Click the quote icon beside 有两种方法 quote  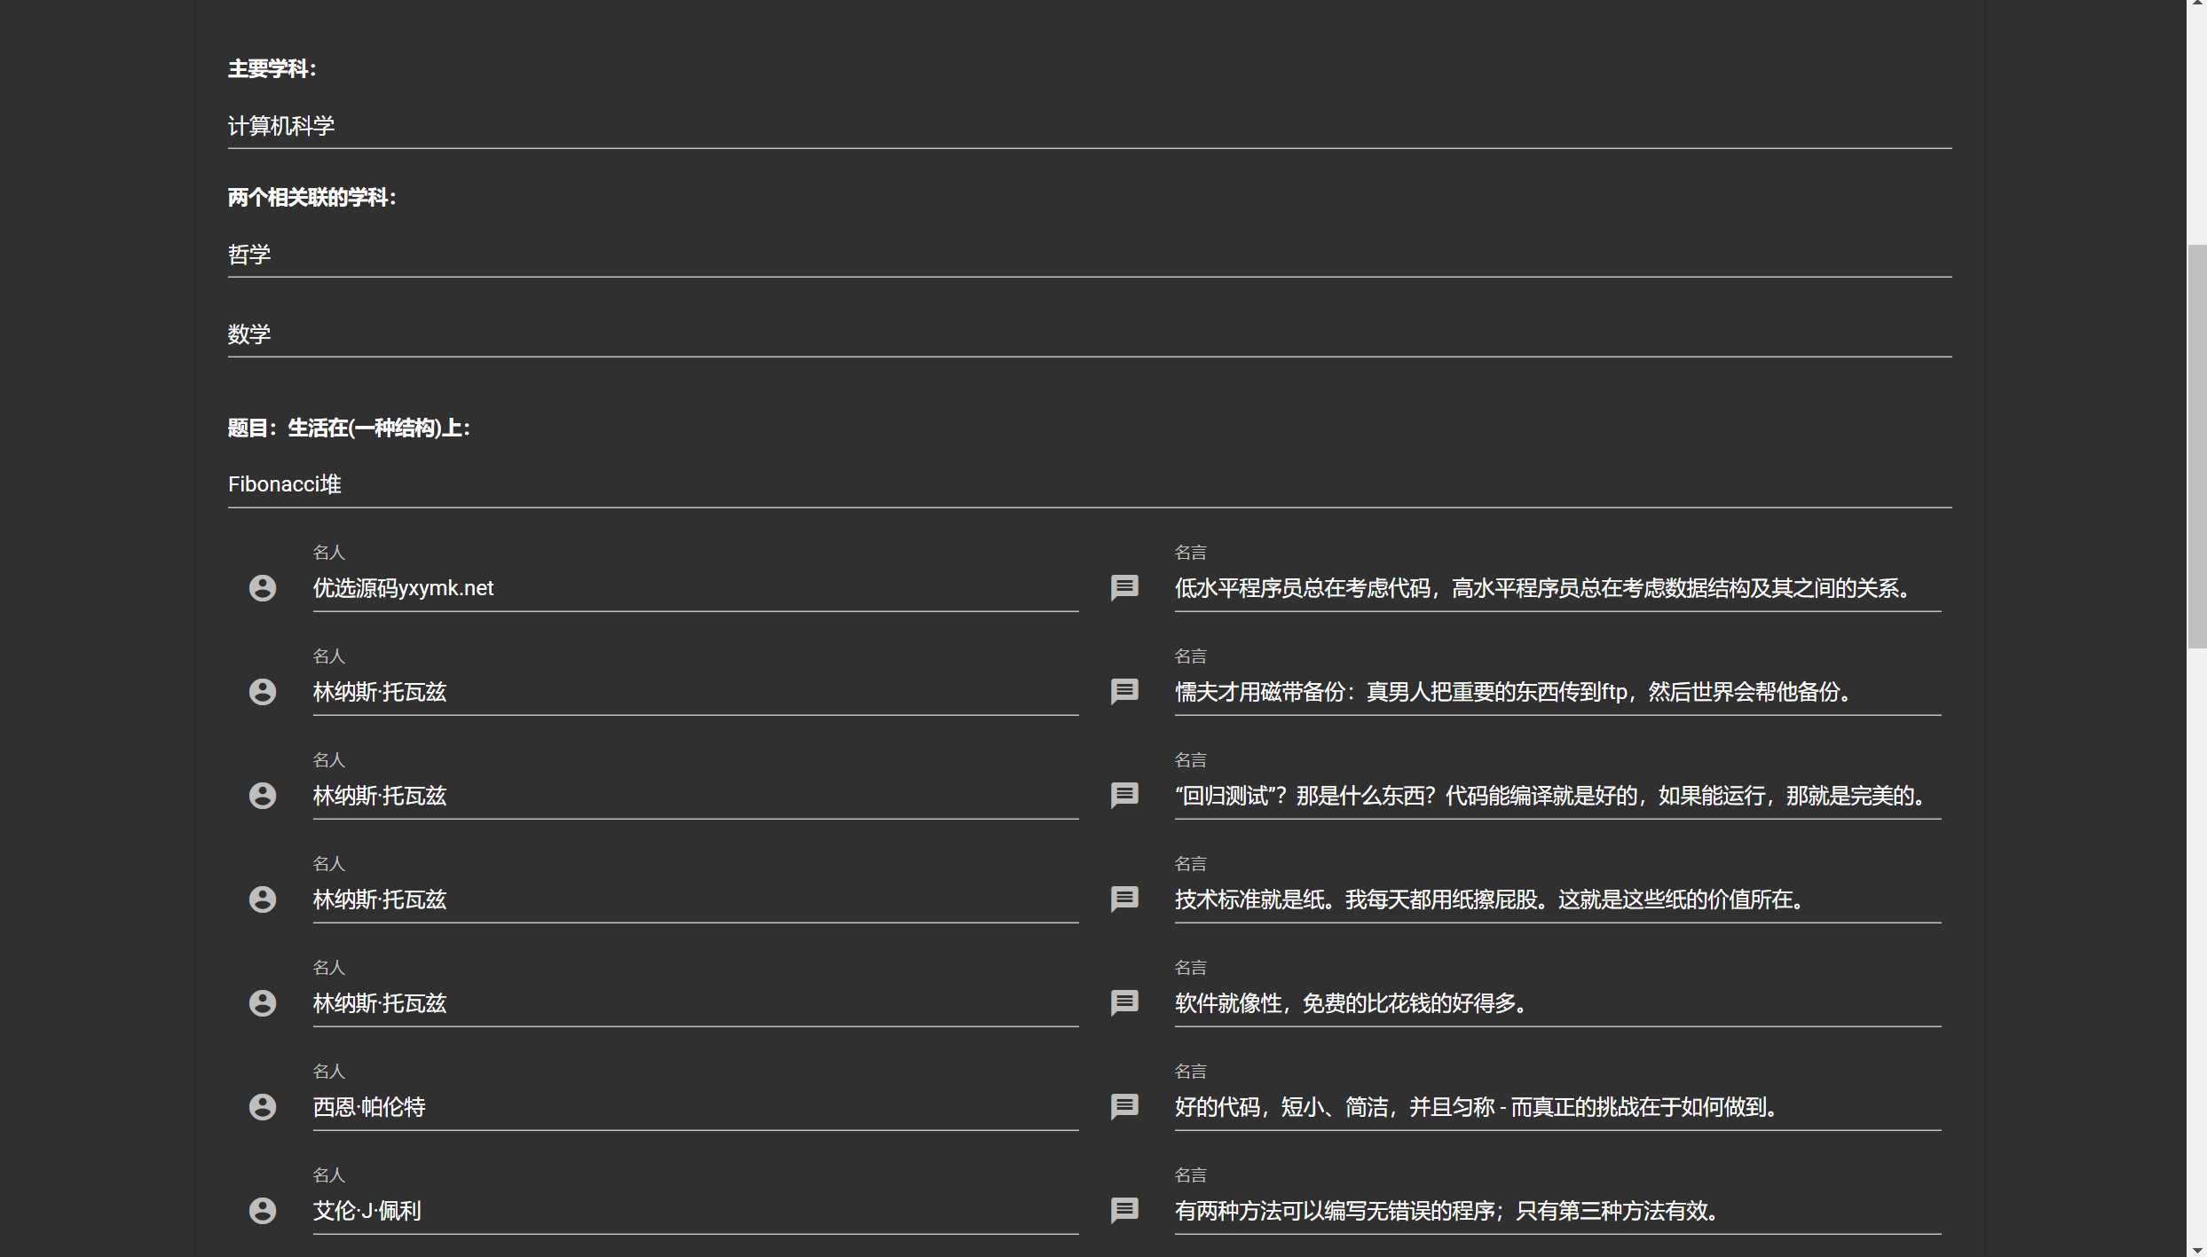coord(1124,1210)
